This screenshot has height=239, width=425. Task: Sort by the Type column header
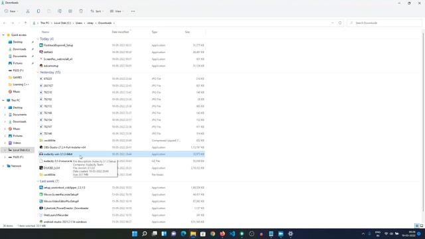pyautogui.click(x=155, y=32)
